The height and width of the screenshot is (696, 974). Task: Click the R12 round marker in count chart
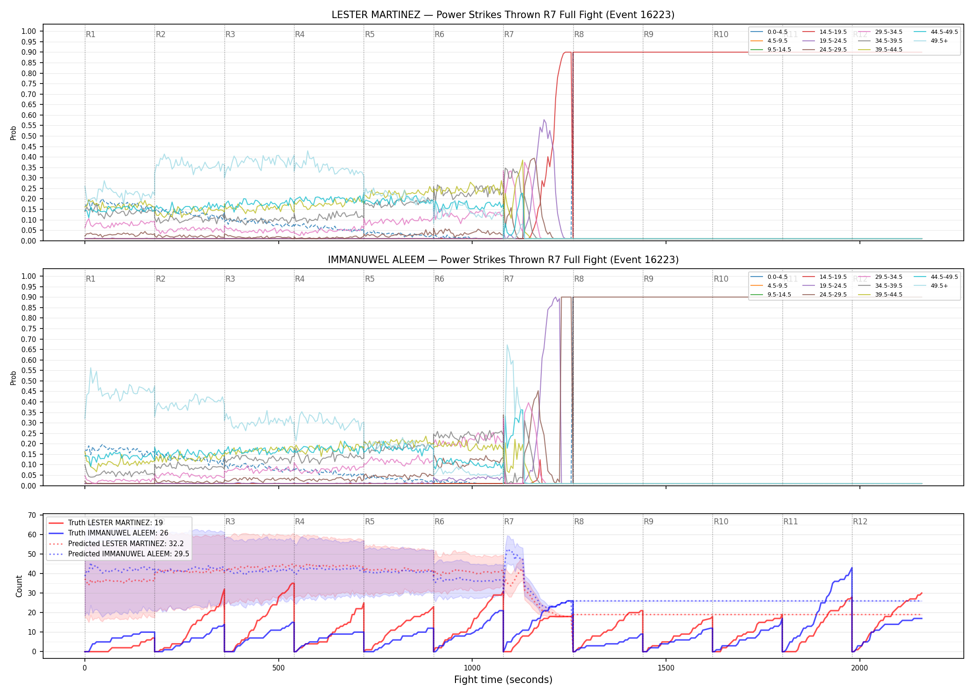click(x=860, y=522)
